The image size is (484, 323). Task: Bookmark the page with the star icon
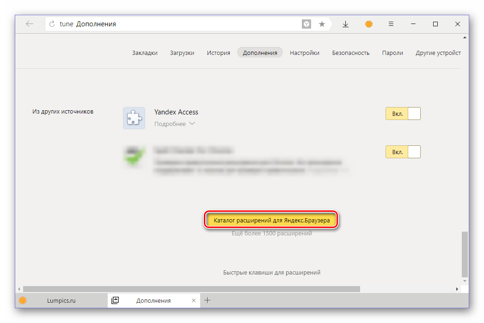pos(322,24)
